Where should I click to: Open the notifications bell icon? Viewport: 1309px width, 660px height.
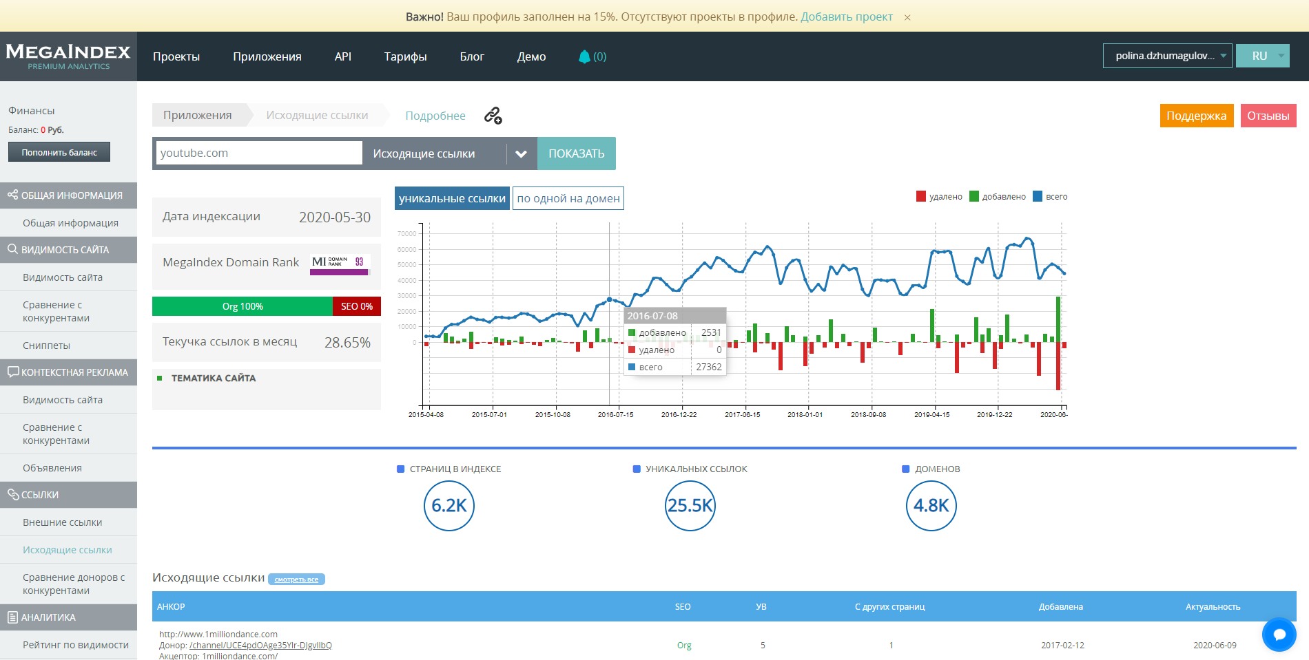click(x=584, y=56)
